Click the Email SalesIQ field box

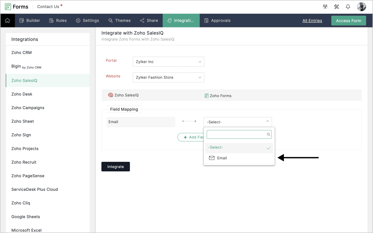[141, 122]
